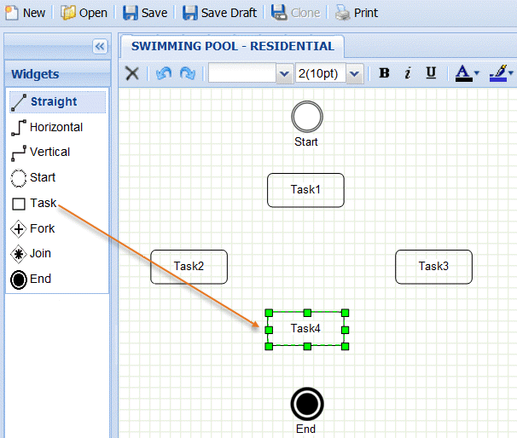Select the Horizontal connector widget
Screen dimensions: 517x438
55,127
